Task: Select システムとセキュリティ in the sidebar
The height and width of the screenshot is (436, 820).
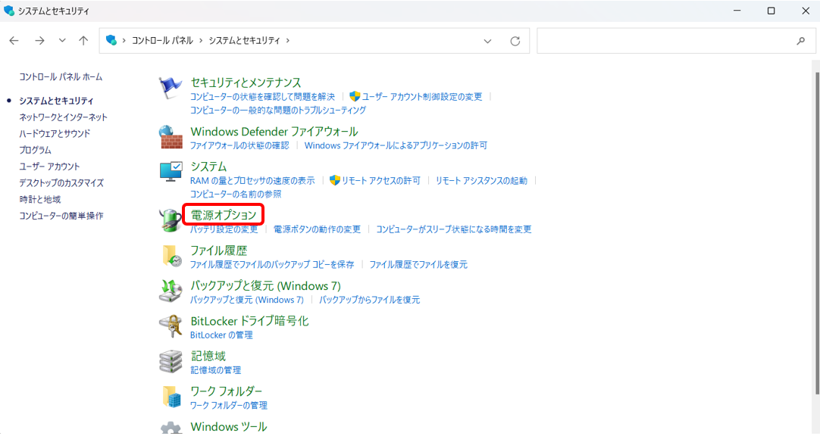Action: [x=57, y=100]
